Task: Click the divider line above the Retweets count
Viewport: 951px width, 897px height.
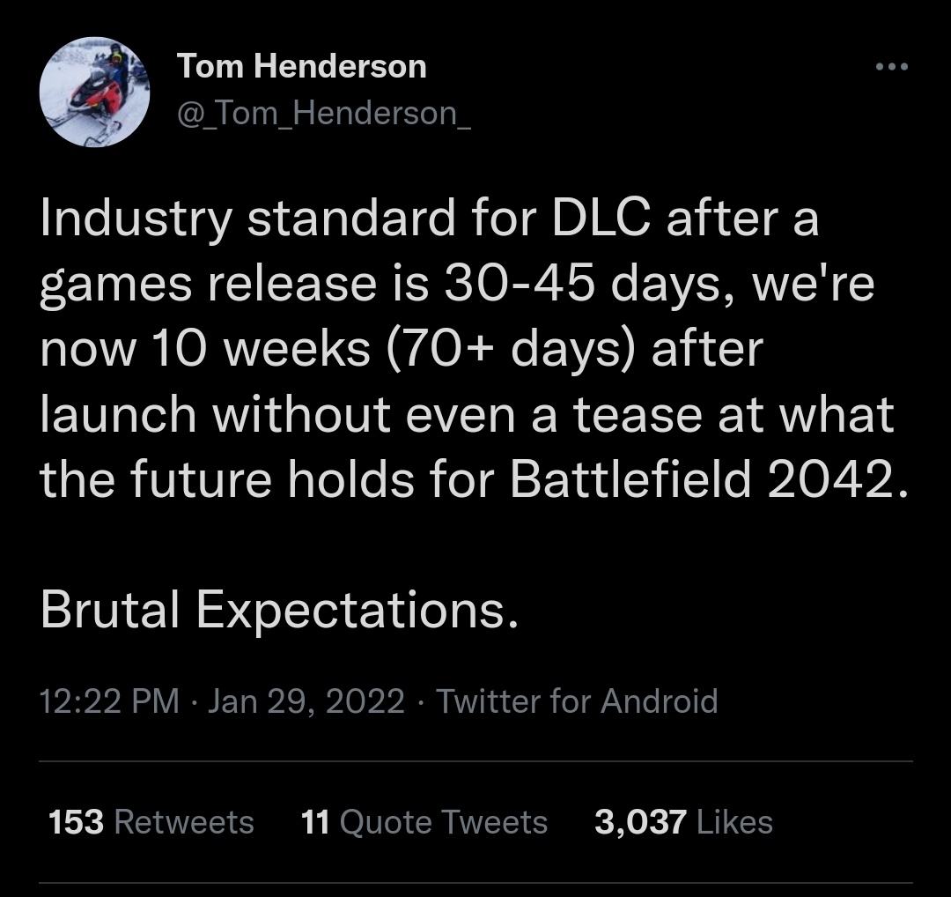Action: coord(475,761)
